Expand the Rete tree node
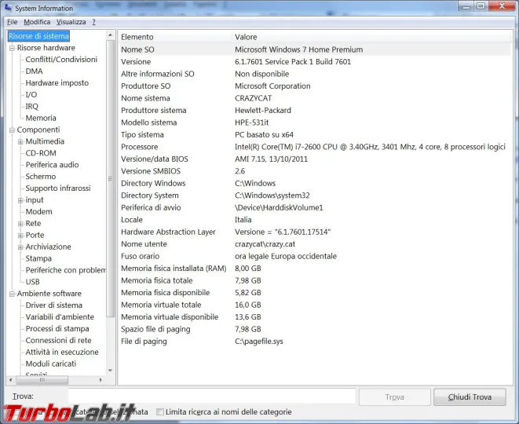This screenshot has height=424, width=519. coord(20,224)
